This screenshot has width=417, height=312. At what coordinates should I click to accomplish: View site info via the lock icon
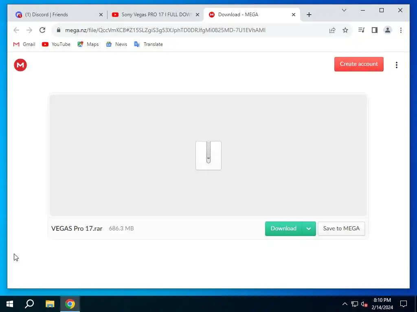click(x=59, y=30)
